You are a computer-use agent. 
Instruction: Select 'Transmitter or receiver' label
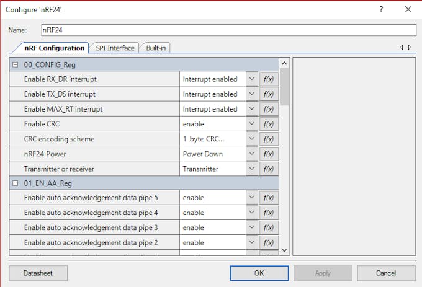pos(59,169)
